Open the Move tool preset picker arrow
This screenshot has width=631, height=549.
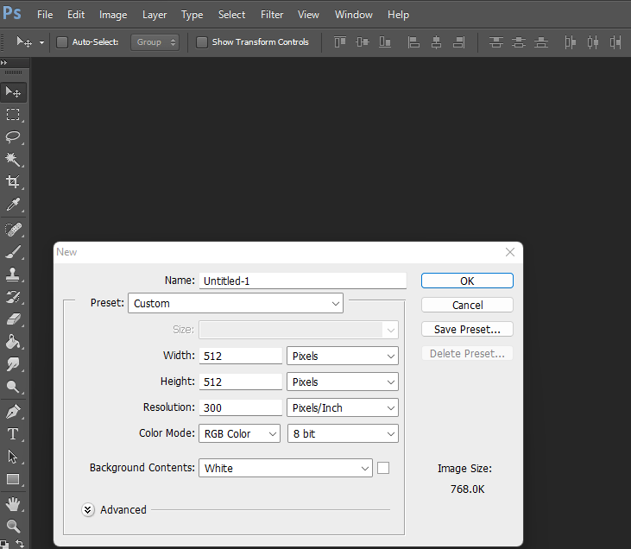(41, 42)
